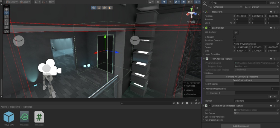Toggle the orientation gizmo lock
The width and height of the screenshot is (280, 128).
(197, 8)
